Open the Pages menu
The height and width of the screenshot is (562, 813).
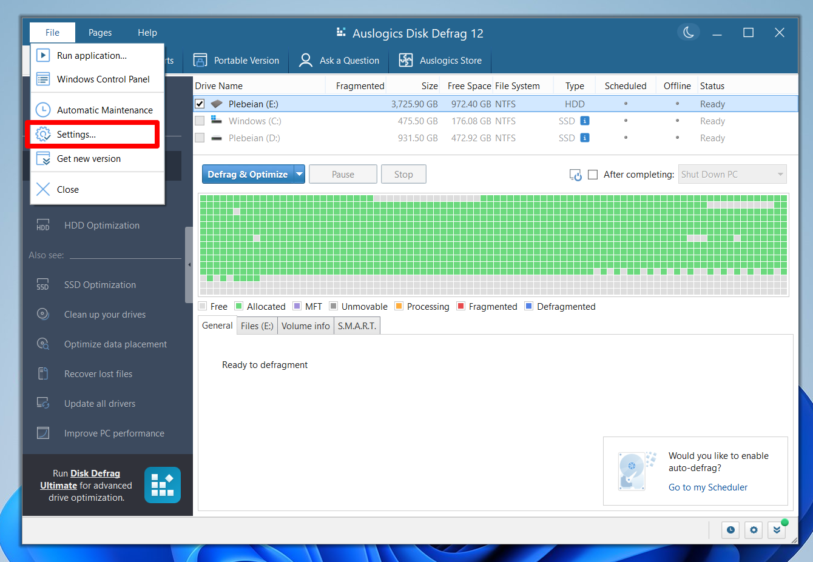pos(100,32)
